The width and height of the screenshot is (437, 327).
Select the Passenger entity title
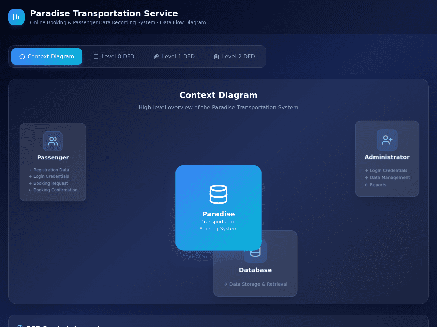[x=53, y=158]
